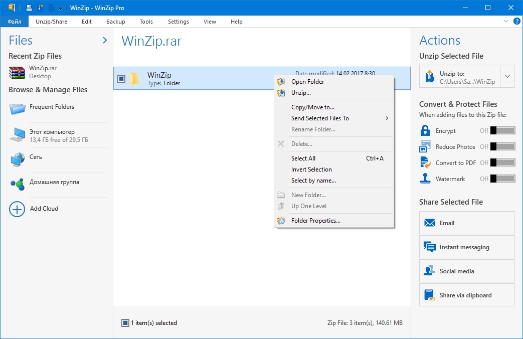Open the Backup menu tab
This screenshot has width=523, height=339.
(116, 22)
